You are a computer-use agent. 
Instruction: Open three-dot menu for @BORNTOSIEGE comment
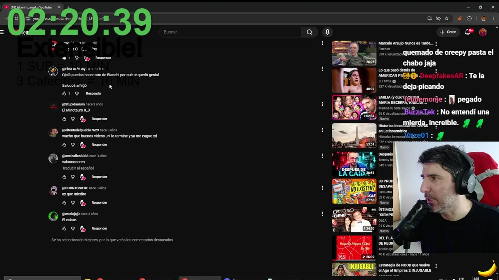coord(322,188)
